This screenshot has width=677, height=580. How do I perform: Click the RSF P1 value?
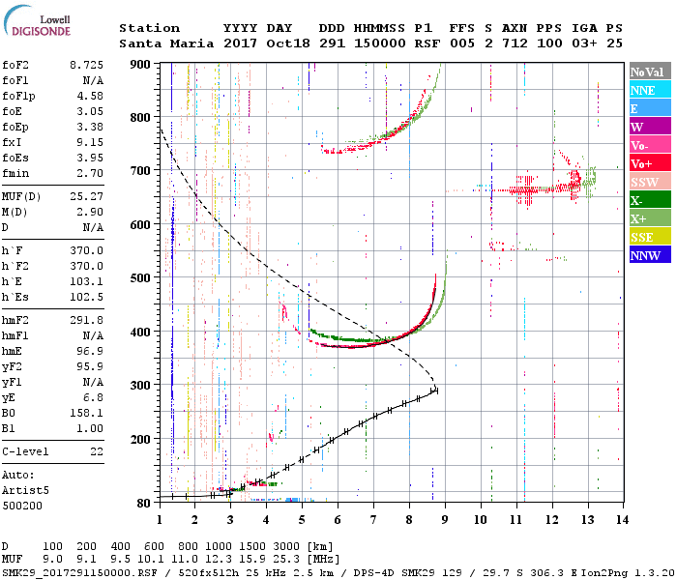click(427, 44)
